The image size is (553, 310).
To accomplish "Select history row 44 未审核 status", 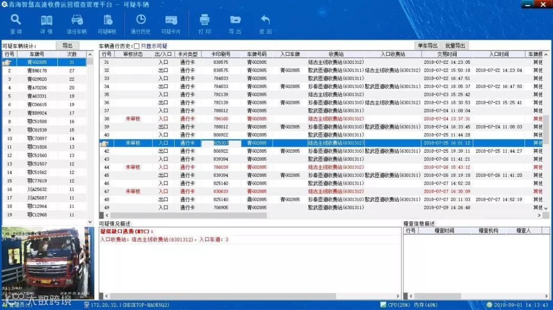I will click(133, 167).
